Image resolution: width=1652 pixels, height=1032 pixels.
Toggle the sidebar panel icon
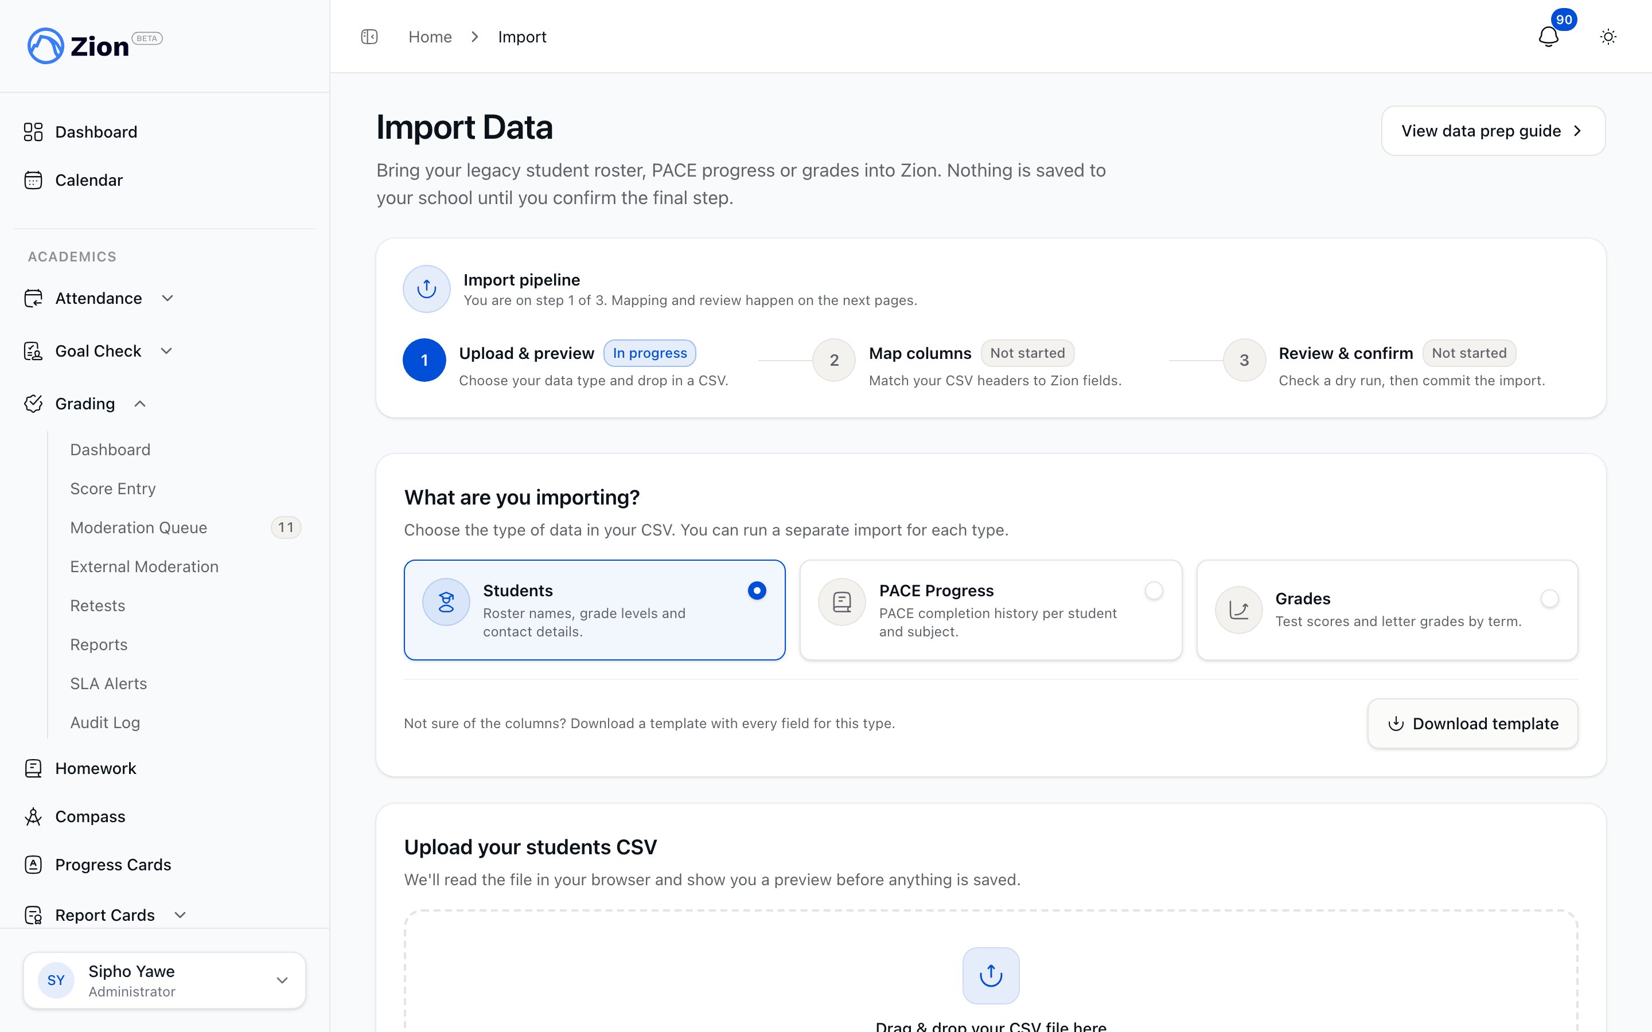(x=369, y=37)
